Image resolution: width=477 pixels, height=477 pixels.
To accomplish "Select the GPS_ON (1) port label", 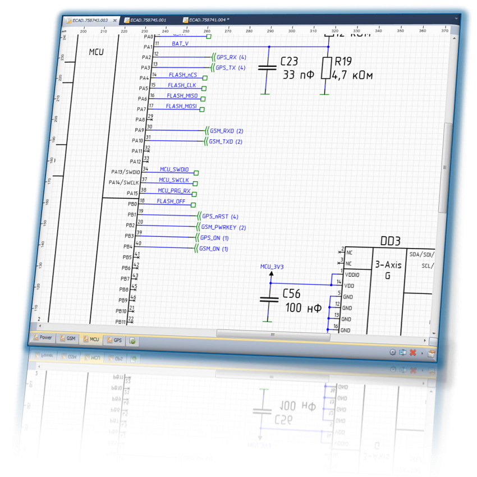I will (214, 238).
